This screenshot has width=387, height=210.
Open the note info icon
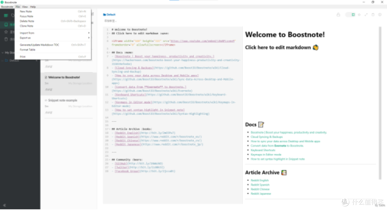coord(379,15)
